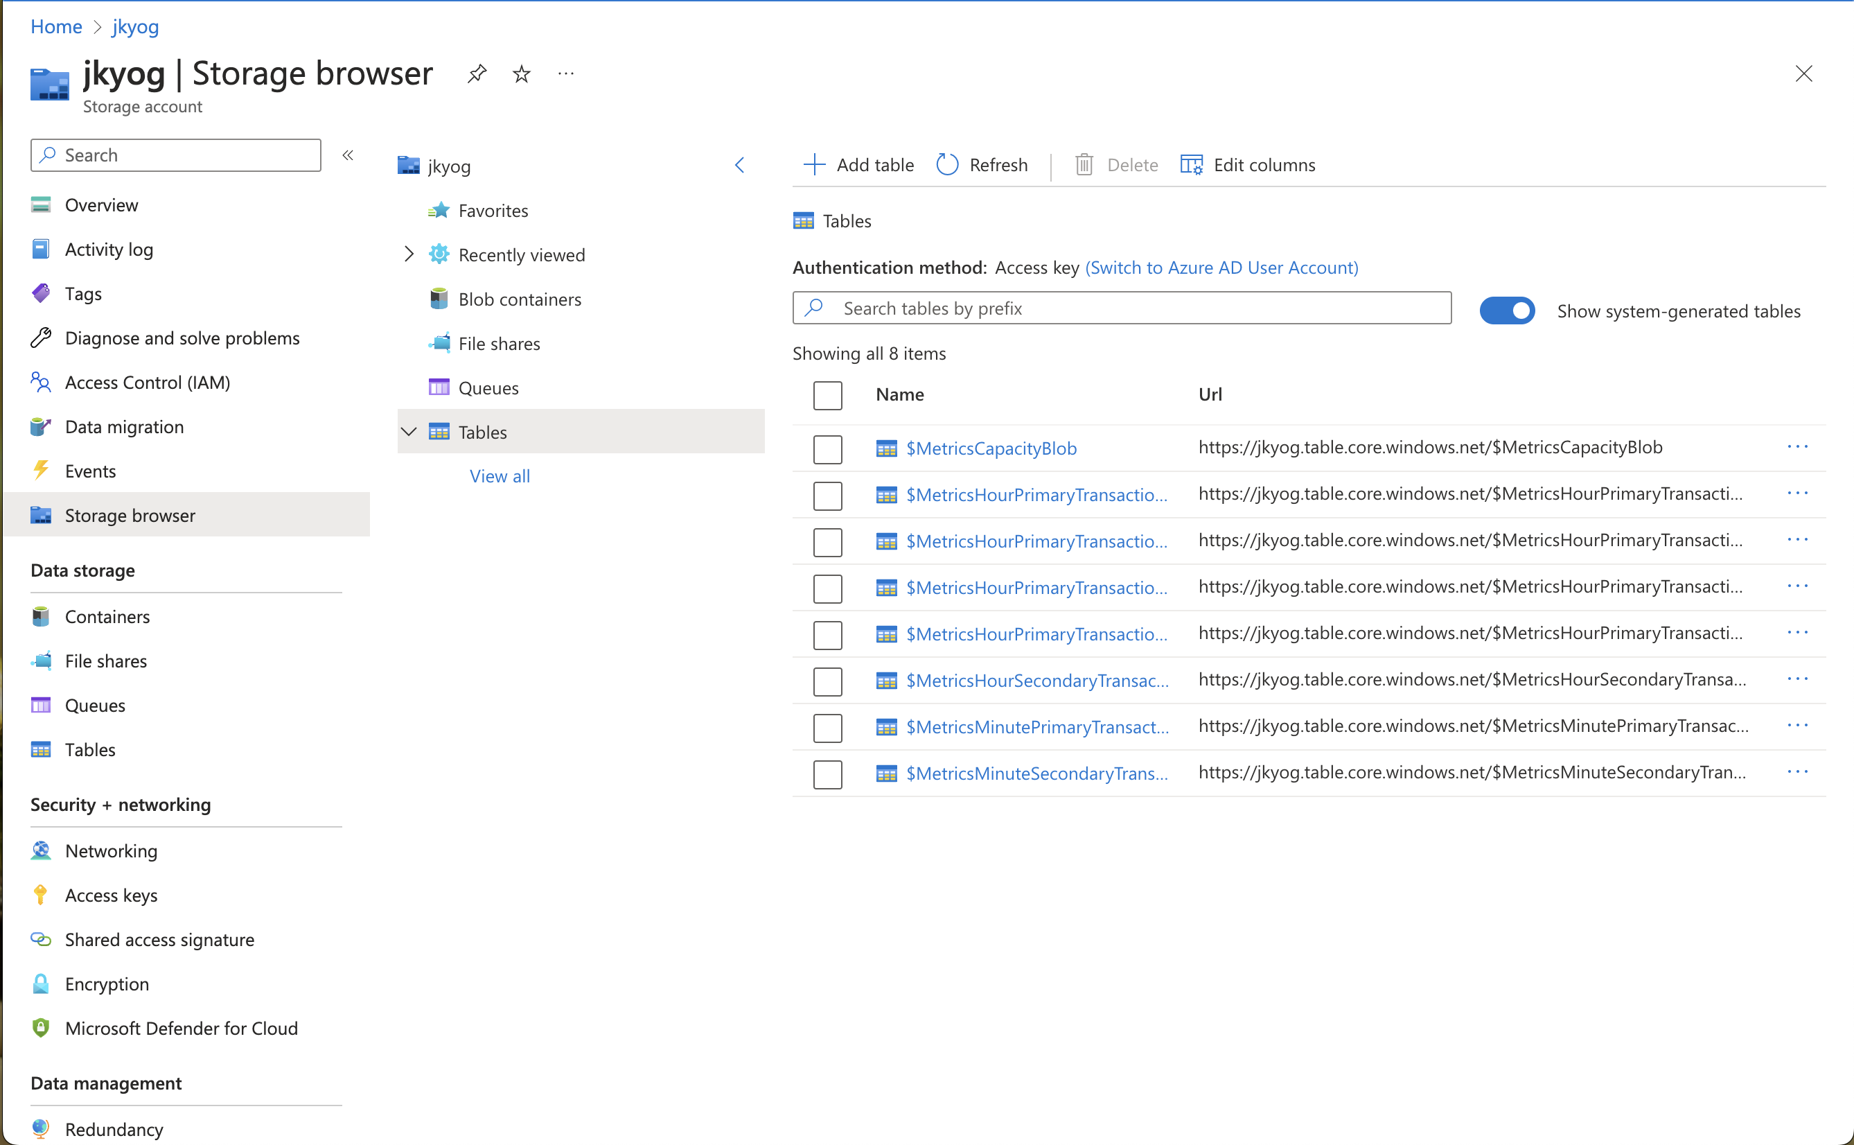Open the ellipsis menu for $MetricsHourSecondaryTransa... row
1854x1145 pixels.
(x=1797, y=679)
